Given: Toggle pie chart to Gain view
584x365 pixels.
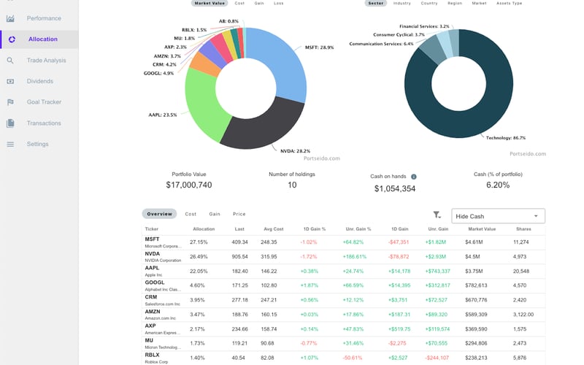Looking at the screenshot, I should pyautogui.click(x=259, y=3).
